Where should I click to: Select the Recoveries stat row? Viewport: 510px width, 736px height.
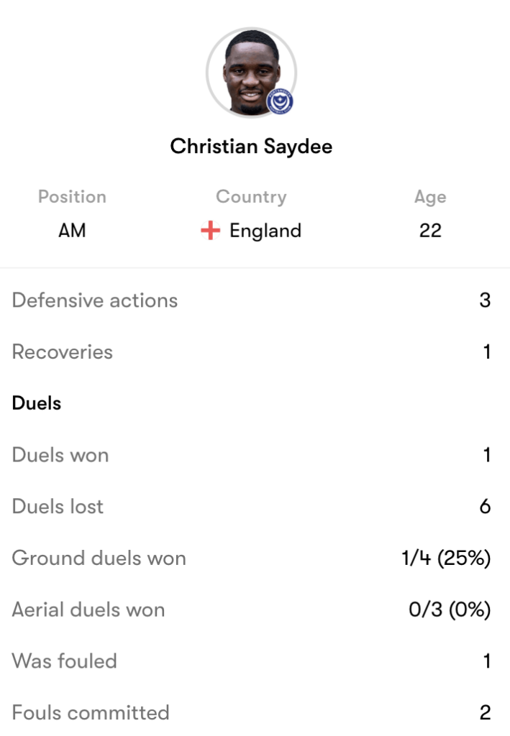tap(251, 351)
